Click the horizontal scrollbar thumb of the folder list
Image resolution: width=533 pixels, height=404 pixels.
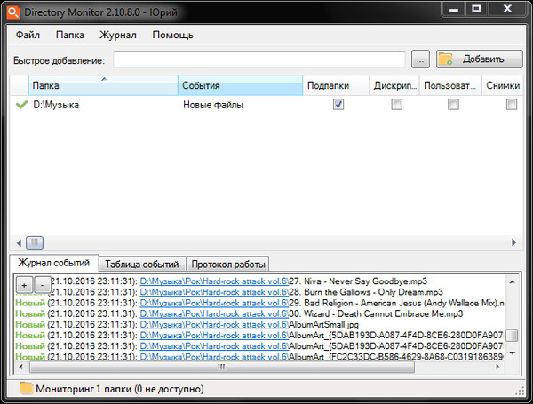34,242
